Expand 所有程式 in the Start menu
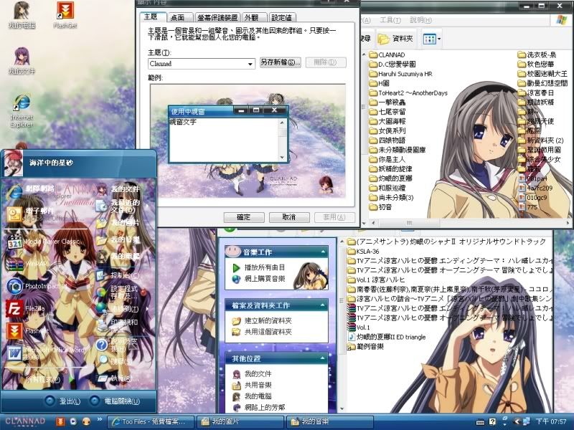 pyautogui.click(x=50, y=379)
